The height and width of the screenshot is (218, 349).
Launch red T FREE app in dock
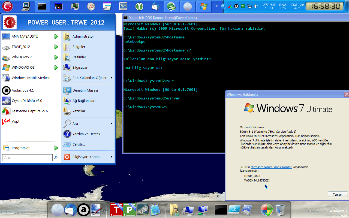pos(116,210)
